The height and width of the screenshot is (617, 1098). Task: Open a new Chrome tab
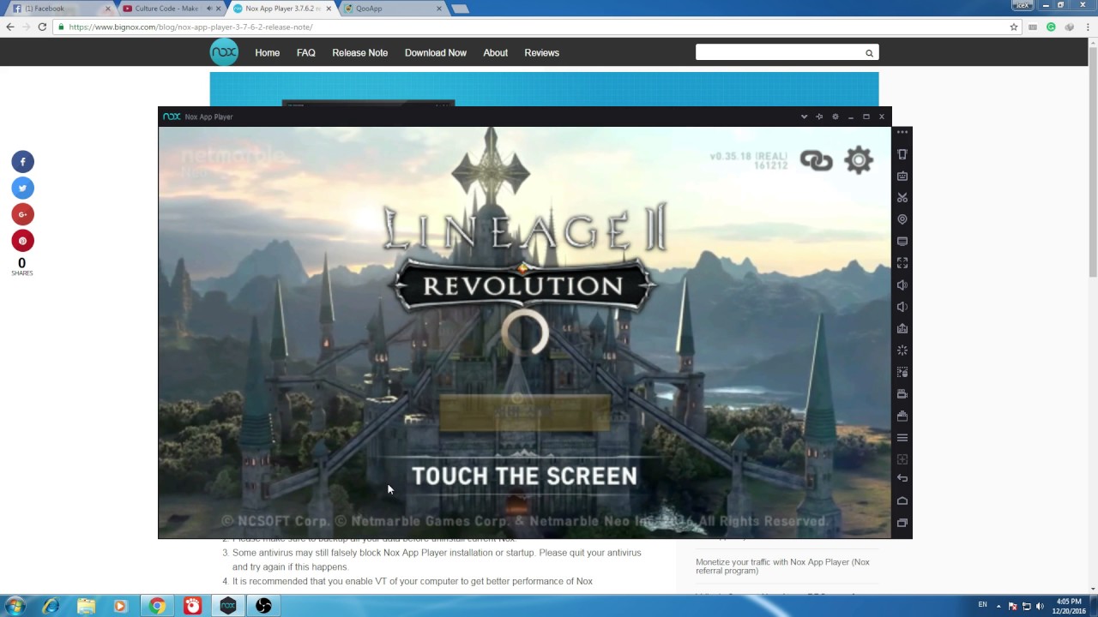(460, 9)
